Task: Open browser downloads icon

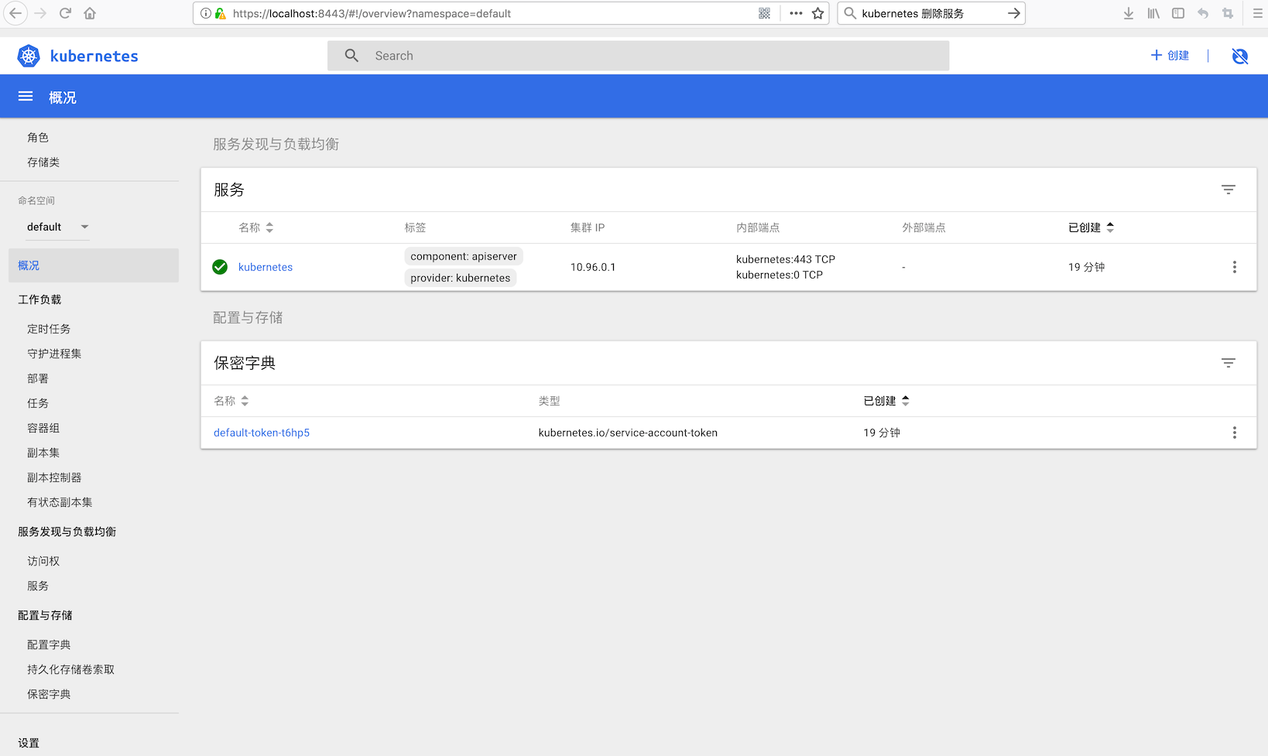Action: [x=1129, y=13]
